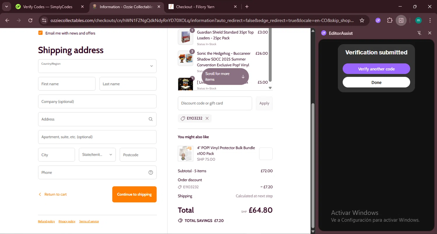Open Terms of service link
The width and height of the screenshot is (437, 234).
coord(89,221)
